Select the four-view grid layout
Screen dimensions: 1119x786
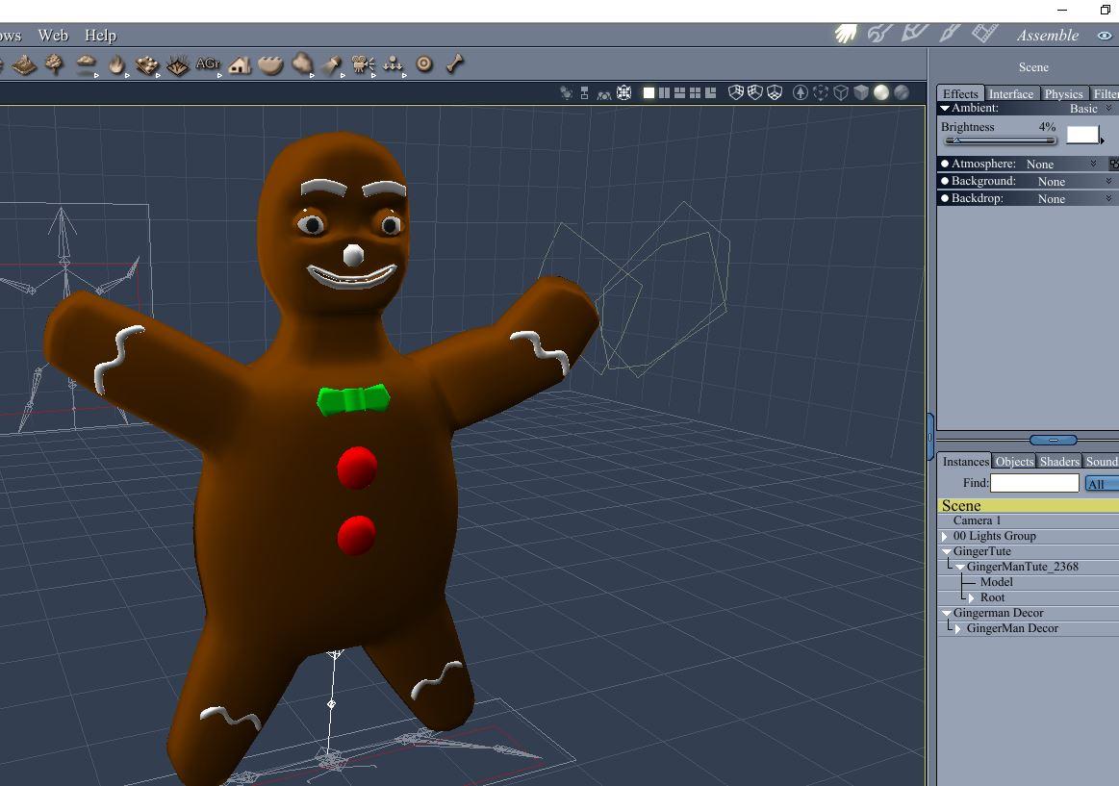click(x=695, y=92)
